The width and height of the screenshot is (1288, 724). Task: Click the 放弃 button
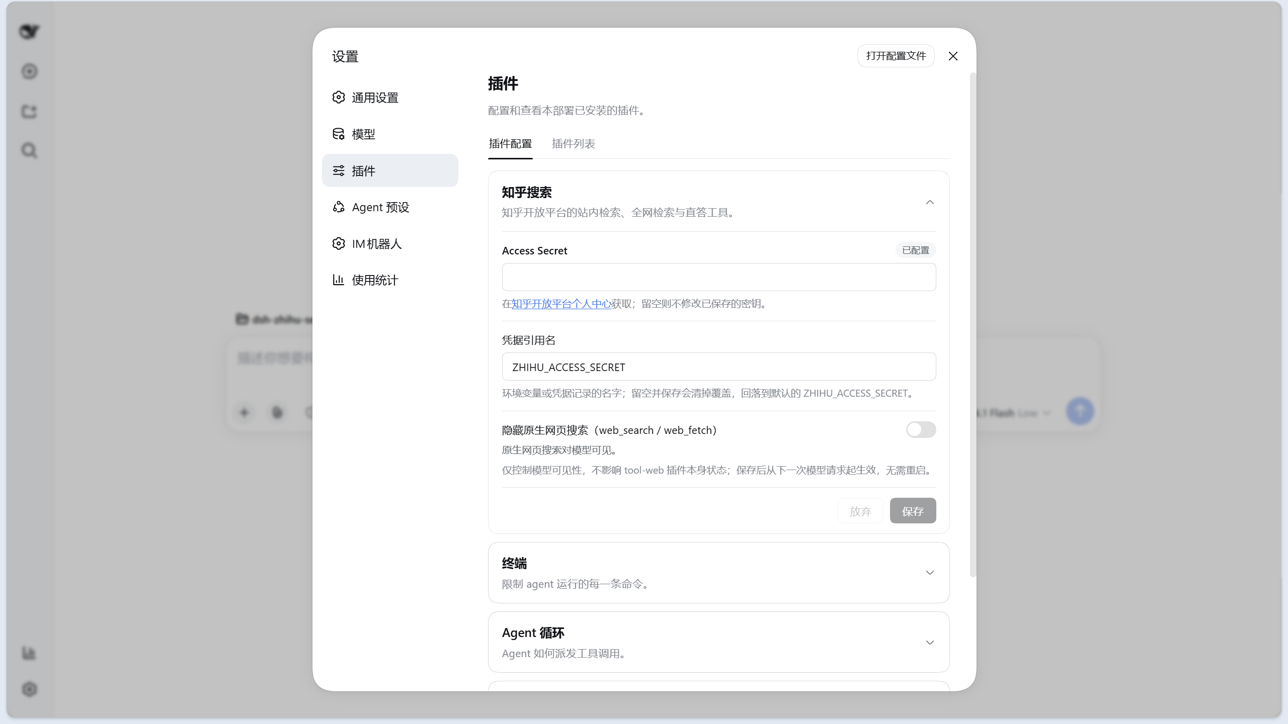point(860,511)
